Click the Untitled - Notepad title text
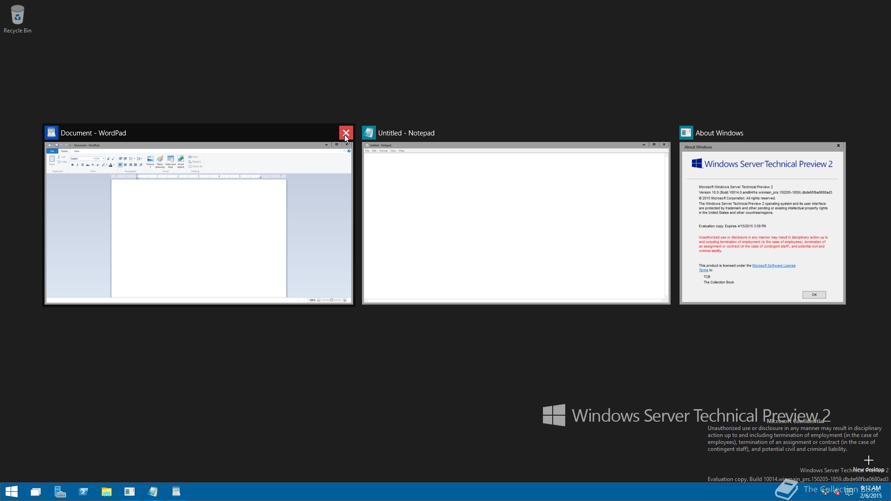Image resolution: width=891 pixels, height=501 pixels. point(406,133)
